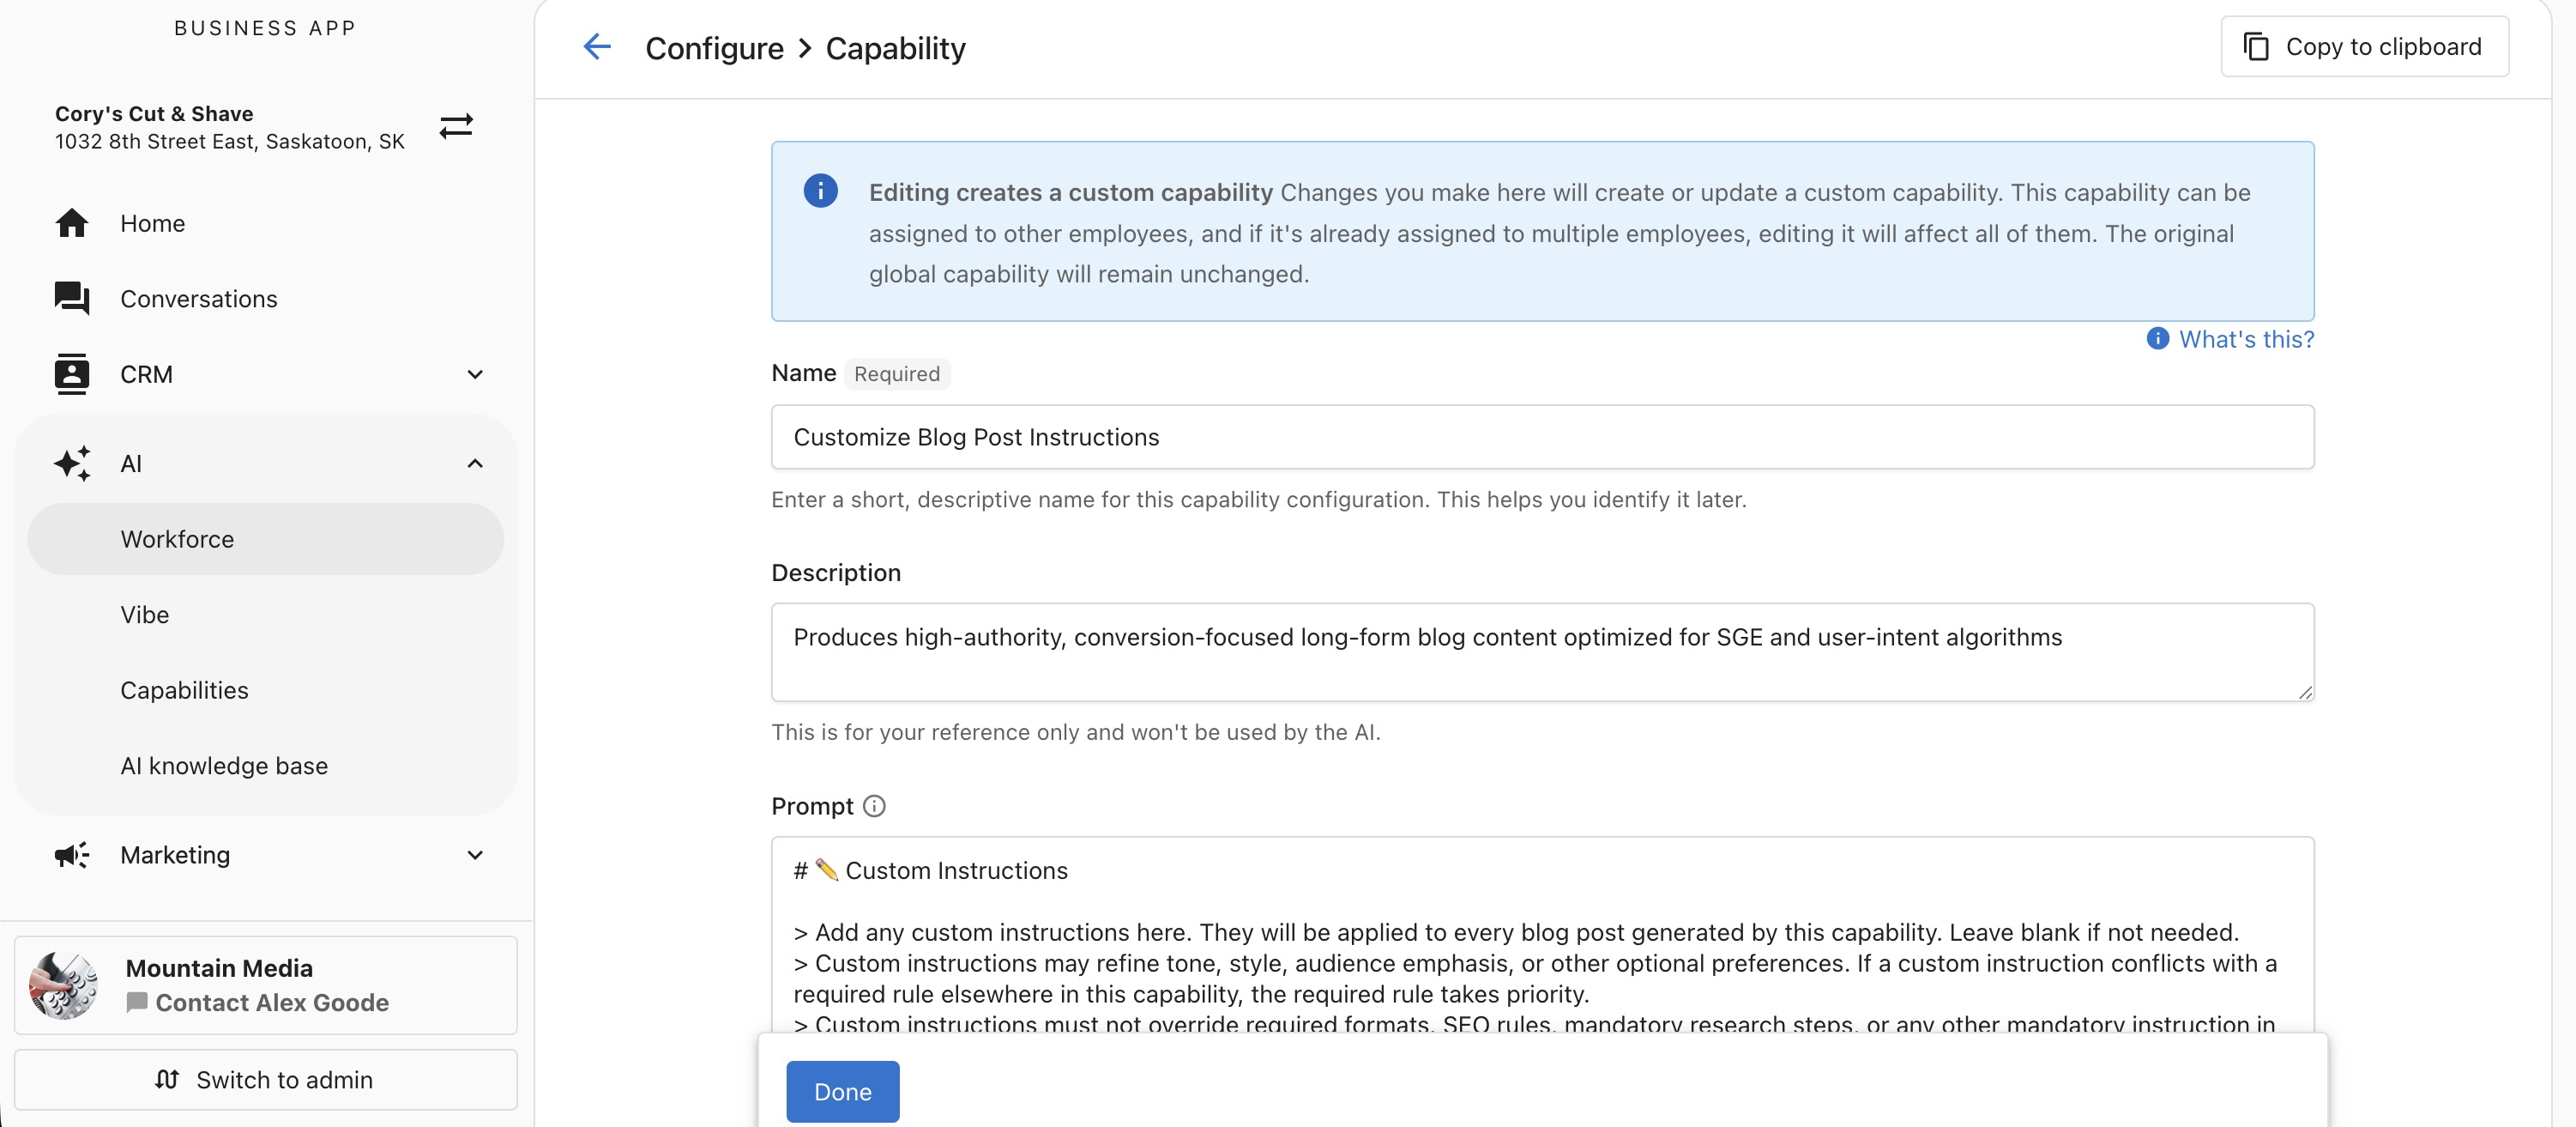This screenshot has height=1127, width=2576.
Task: Click the blue info icon in banner
Action: pyautogui.click(x=821, y=191)
